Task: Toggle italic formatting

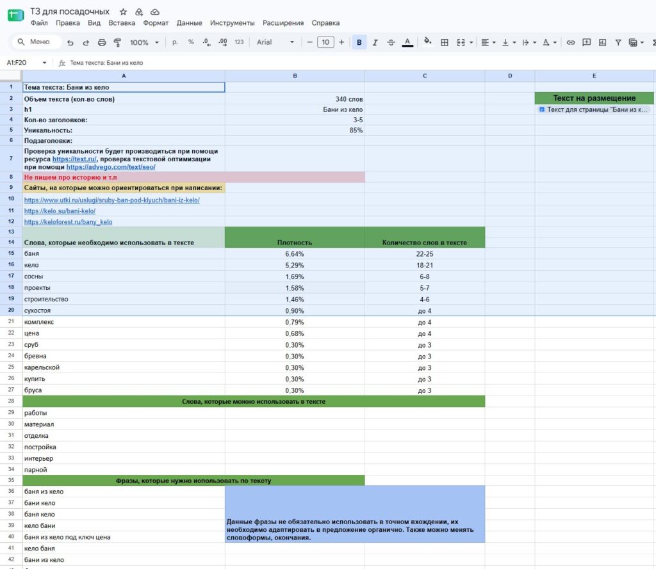Action: coord(375,42)
